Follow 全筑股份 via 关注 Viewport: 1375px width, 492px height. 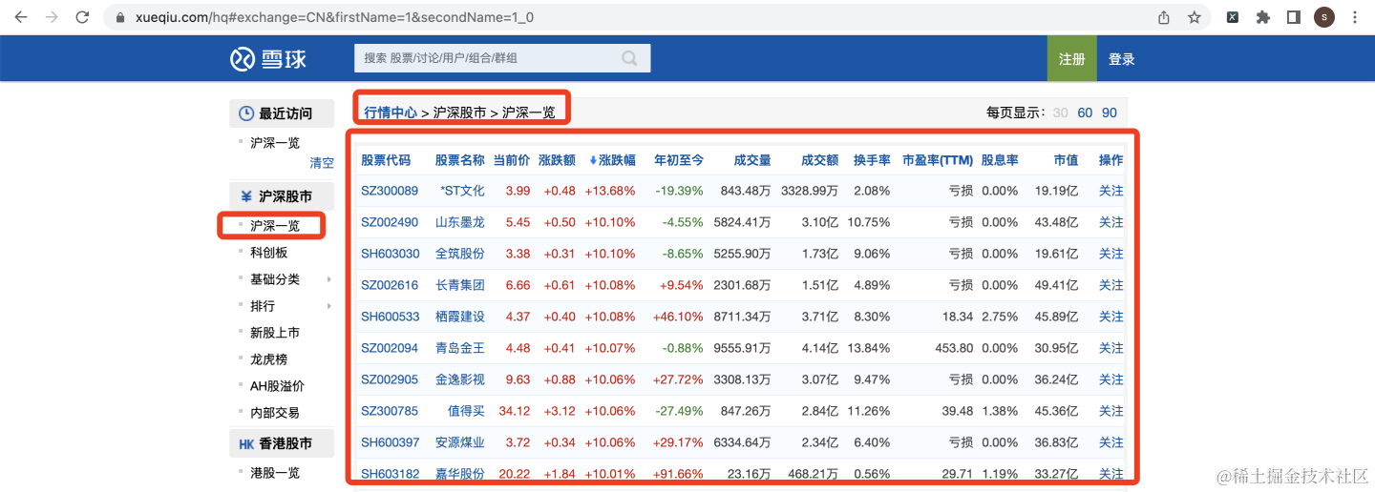tap(1111, 254)
